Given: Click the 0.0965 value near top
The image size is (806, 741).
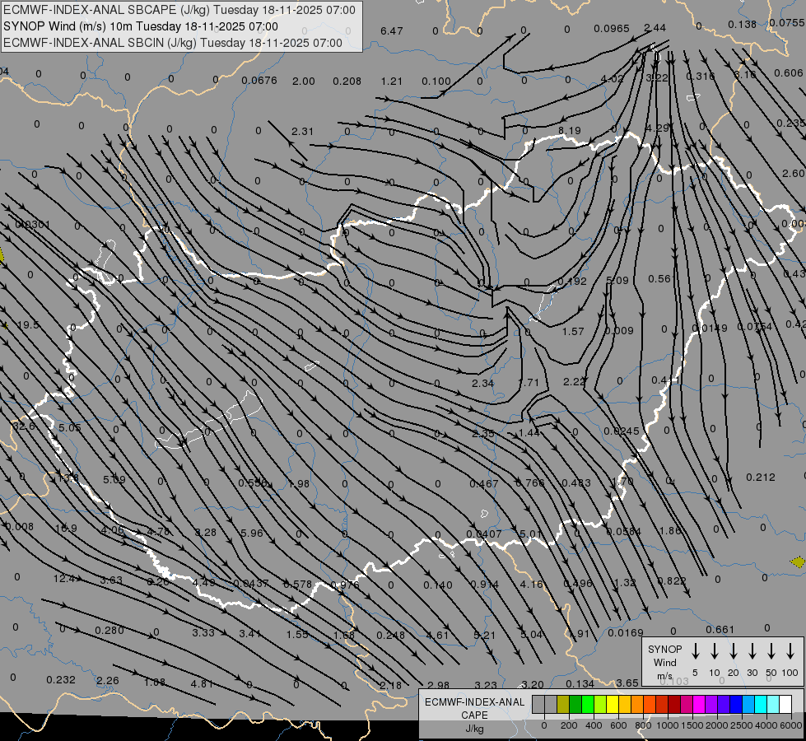Looking at the screenshot, I should coord(612,28).
